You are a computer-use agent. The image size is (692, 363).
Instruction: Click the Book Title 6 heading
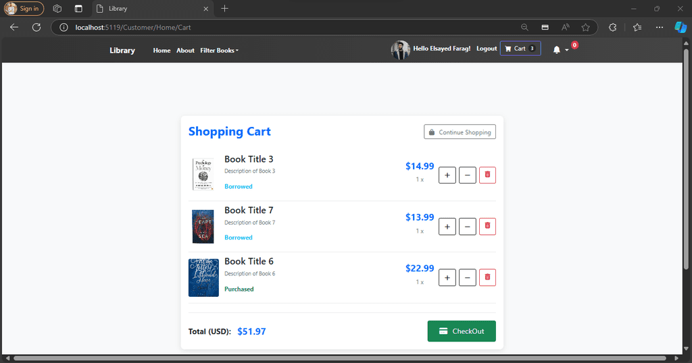pos(249,261)
